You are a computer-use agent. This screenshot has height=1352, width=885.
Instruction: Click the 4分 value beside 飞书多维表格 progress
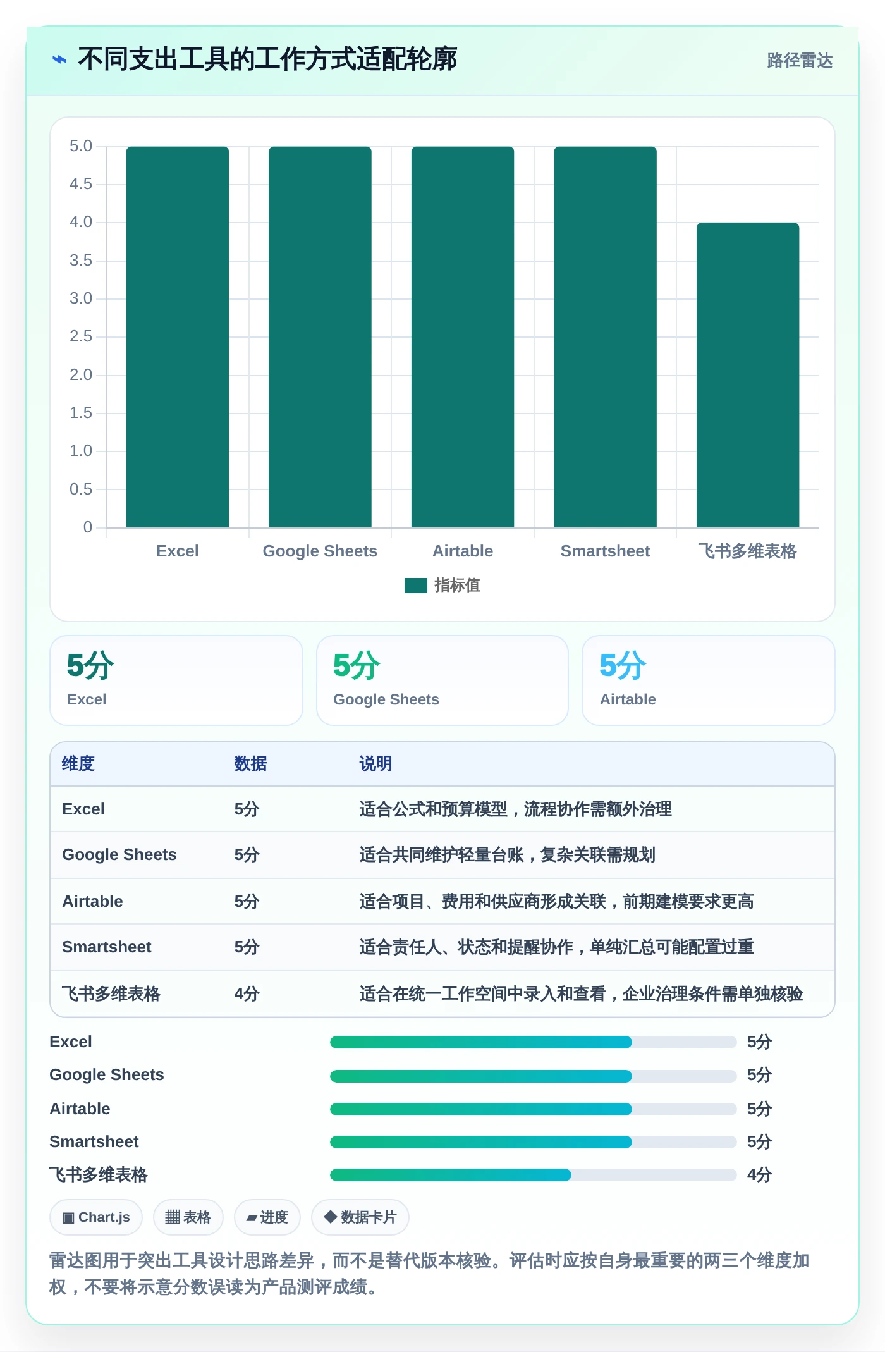(760, 1175)
